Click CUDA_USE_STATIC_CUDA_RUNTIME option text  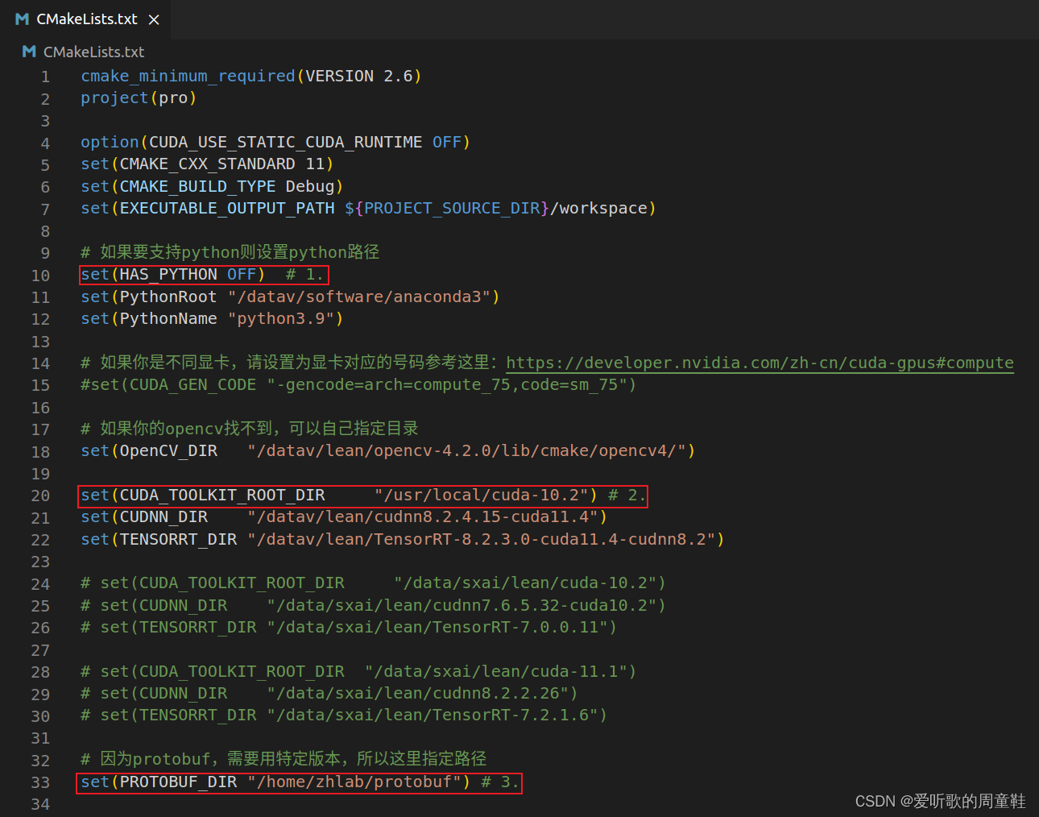tap(285, 142)
